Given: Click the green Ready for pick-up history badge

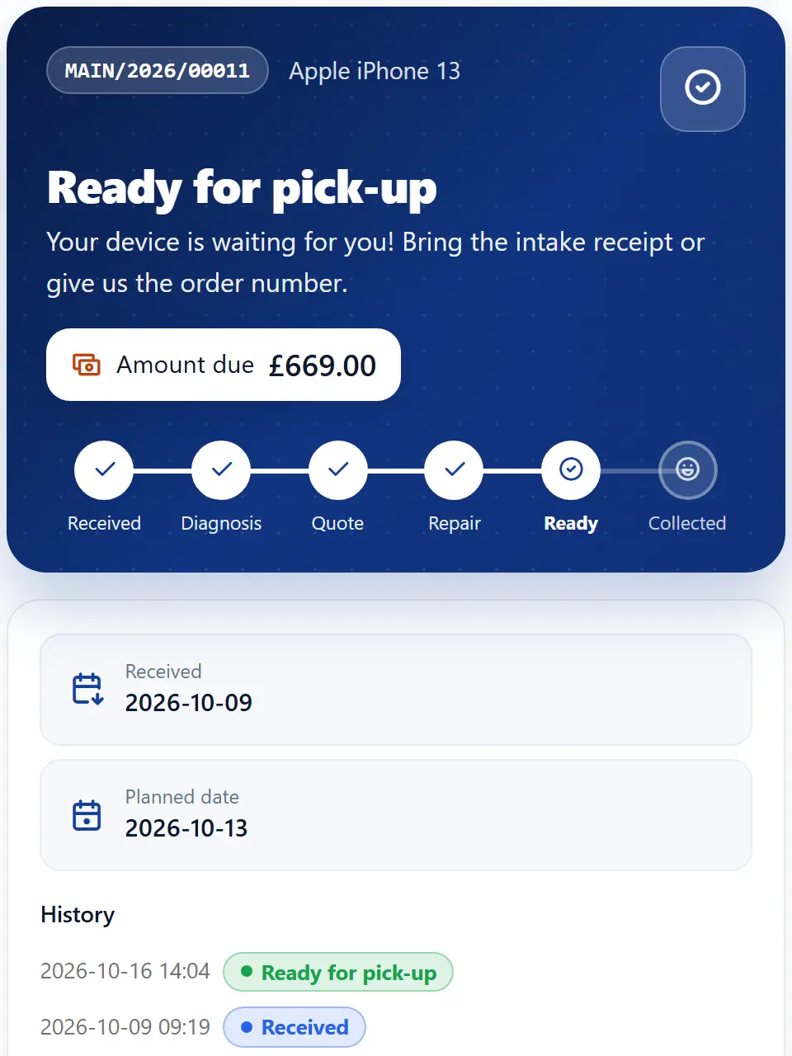Looking at the screenshot, I should pyautogui.click(x=338, y=973).
